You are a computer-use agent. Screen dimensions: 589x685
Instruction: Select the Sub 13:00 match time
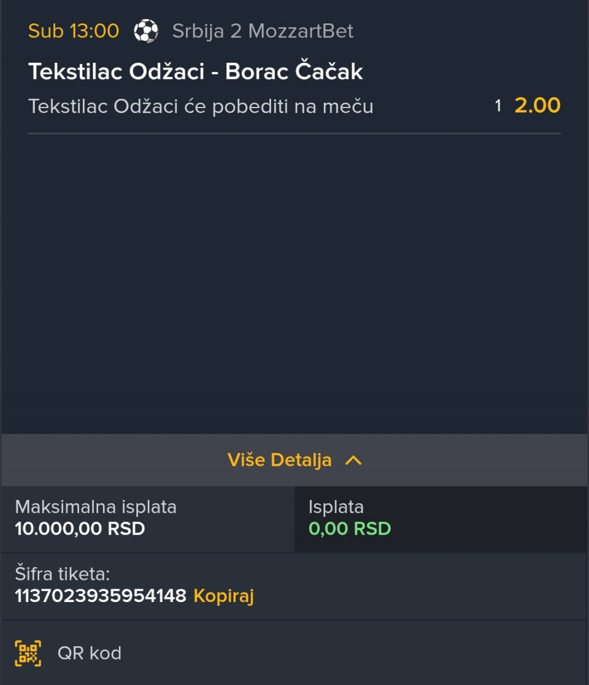coord(74,31)
